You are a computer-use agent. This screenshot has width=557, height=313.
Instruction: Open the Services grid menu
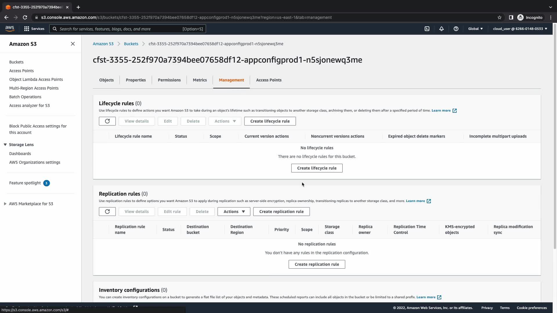(x=34, y=29)
